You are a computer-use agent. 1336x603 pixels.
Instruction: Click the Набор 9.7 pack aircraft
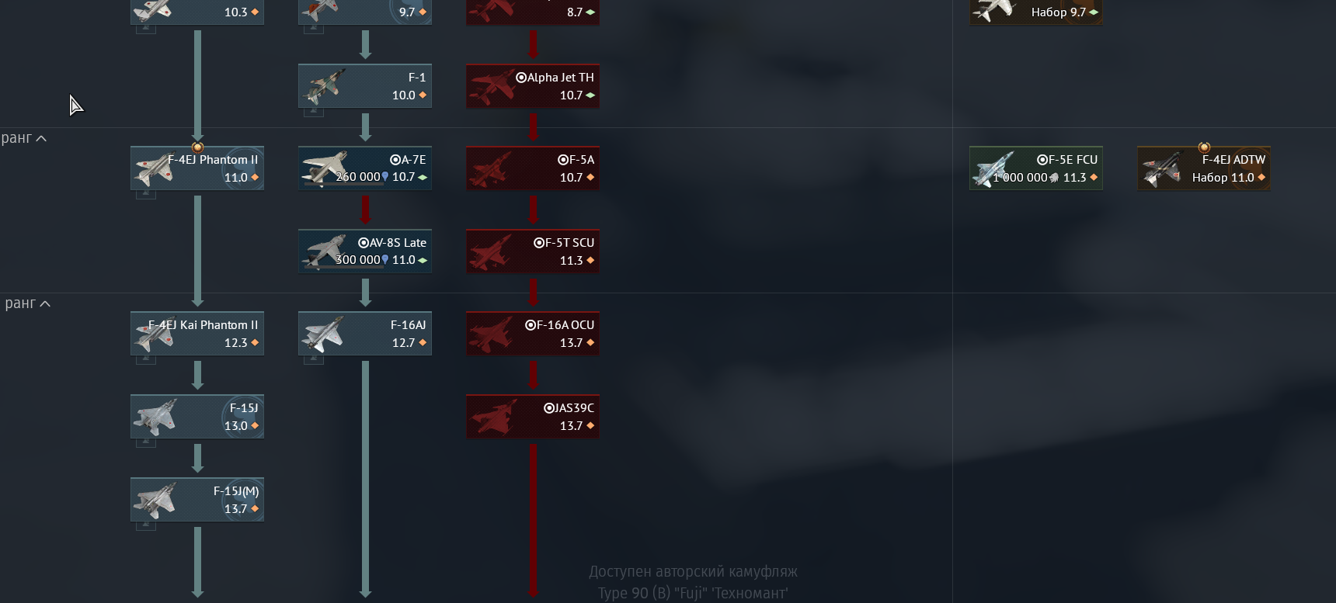click(x=1036, y=12)
